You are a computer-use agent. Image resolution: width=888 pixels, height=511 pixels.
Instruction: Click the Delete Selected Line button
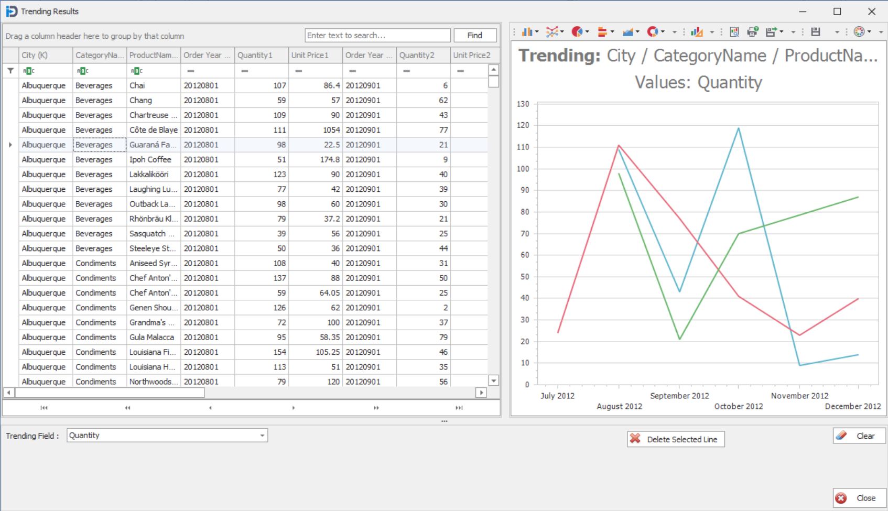click(x=676, y=439)
